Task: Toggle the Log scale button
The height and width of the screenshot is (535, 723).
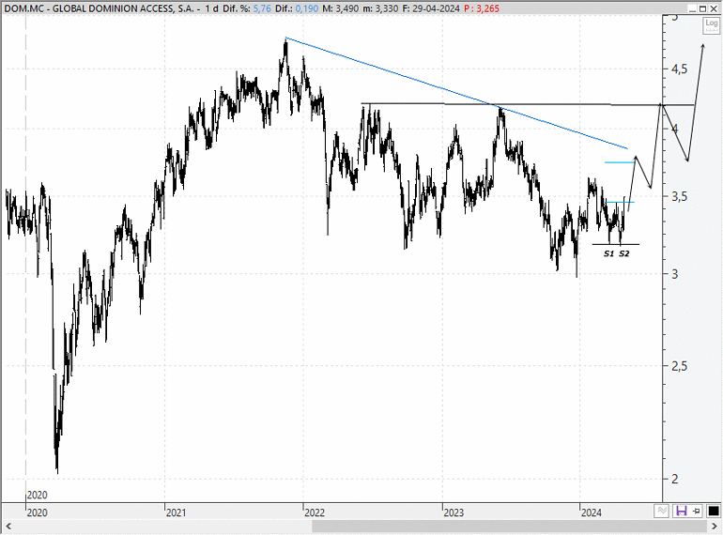Action: [711, 25]
